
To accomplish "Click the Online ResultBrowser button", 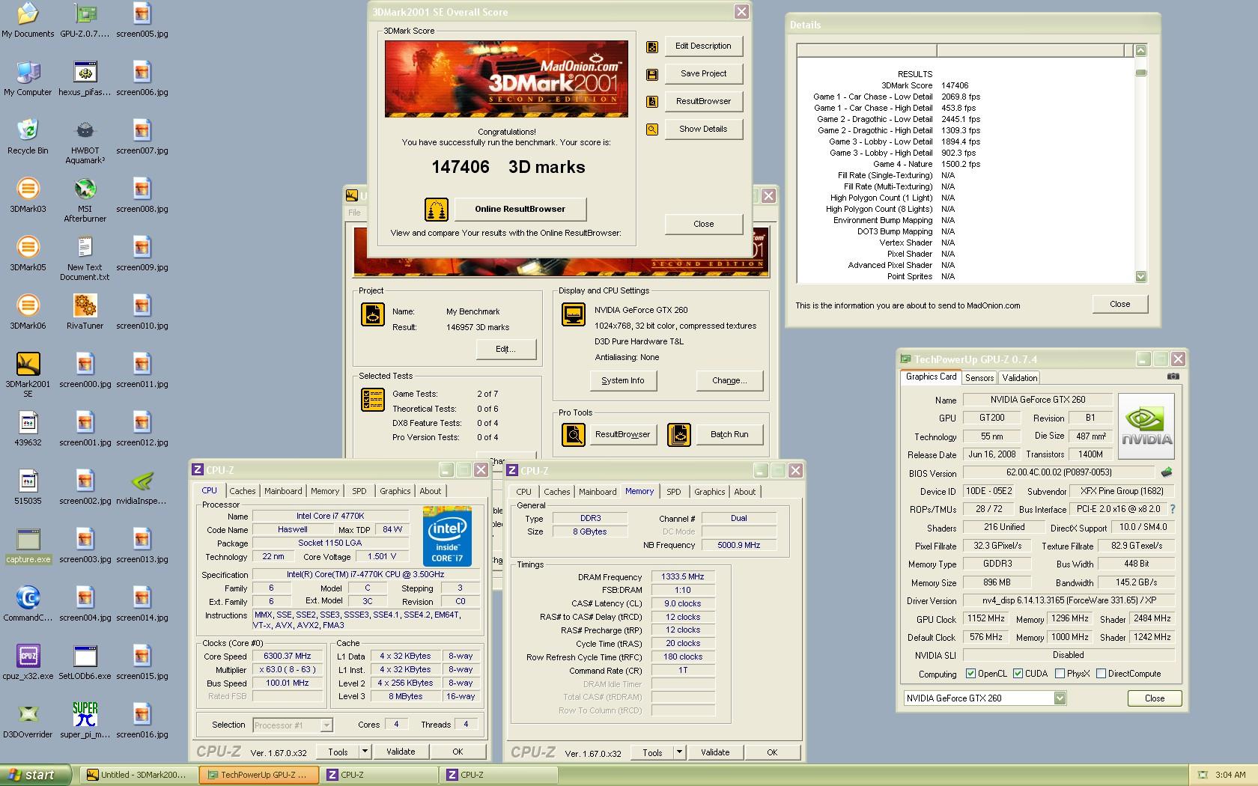I will pyautogui.click(x=520, y=209).
